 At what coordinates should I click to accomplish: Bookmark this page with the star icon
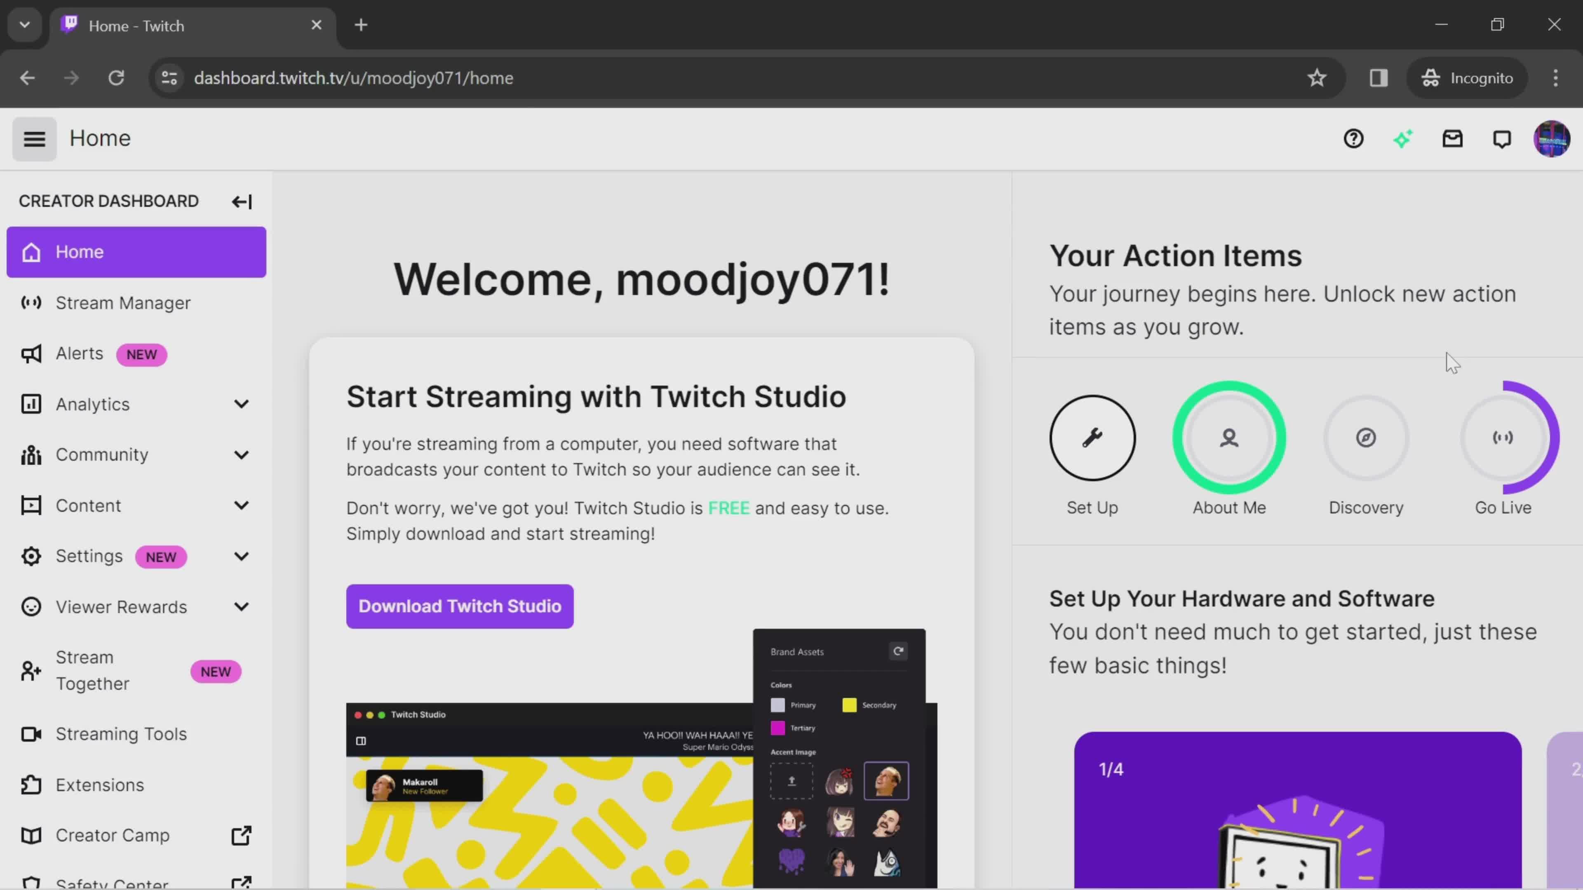click(1316, 78)
